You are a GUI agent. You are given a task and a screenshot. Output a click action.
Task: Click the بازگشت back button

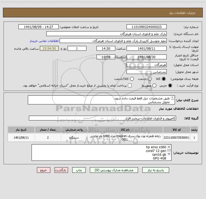coord(61,170)
